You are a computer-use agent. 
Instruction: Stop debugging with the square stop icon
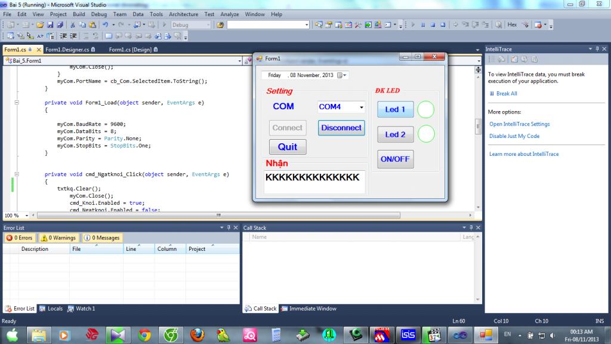coord(433,25)
